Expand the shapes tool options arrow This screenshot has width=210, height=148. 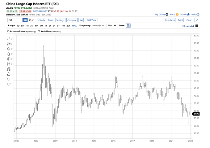pyautogui.click(x=12, y=49)
